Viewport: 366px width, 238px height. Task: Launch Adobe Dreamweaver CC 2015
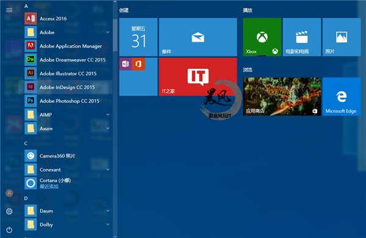point(68,60)
